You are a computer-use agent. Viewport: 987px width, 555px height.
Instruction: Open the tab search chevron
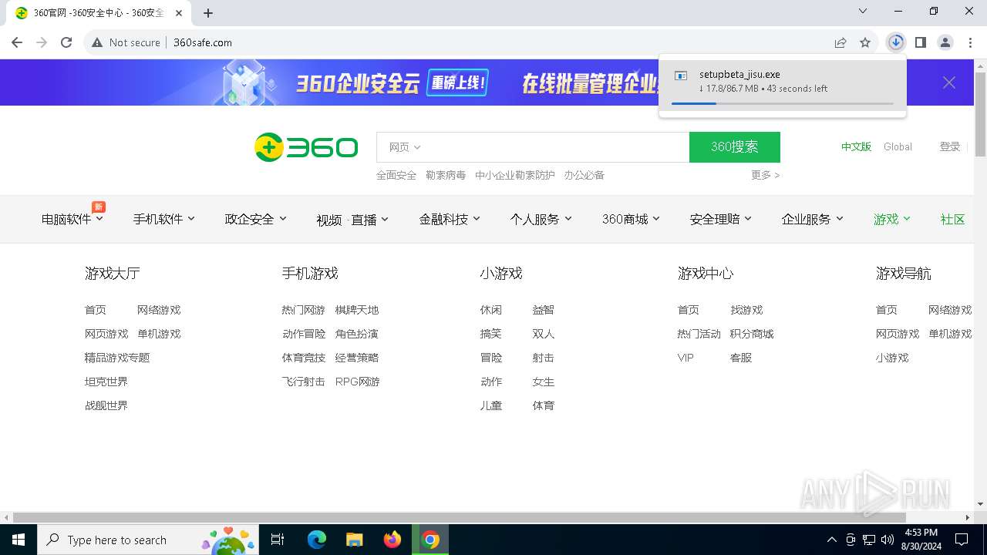[863, 11]
